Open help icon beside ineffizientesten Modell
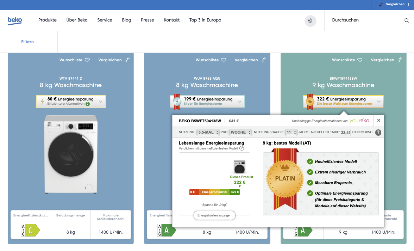Screen dimensions: 414x251 pyautogui.click(x=241, y=148)
